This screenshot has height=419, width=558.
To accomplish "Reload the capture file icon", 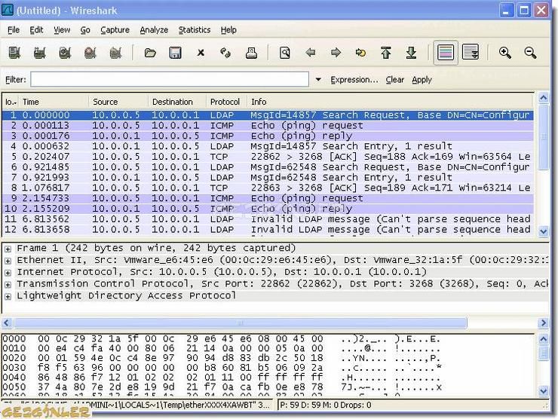I will coord(225,53).
